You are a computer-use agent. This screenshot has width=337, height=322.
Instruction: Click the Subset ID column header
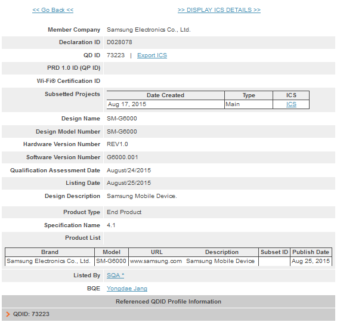pyautogui.click(x=274, y=252)
